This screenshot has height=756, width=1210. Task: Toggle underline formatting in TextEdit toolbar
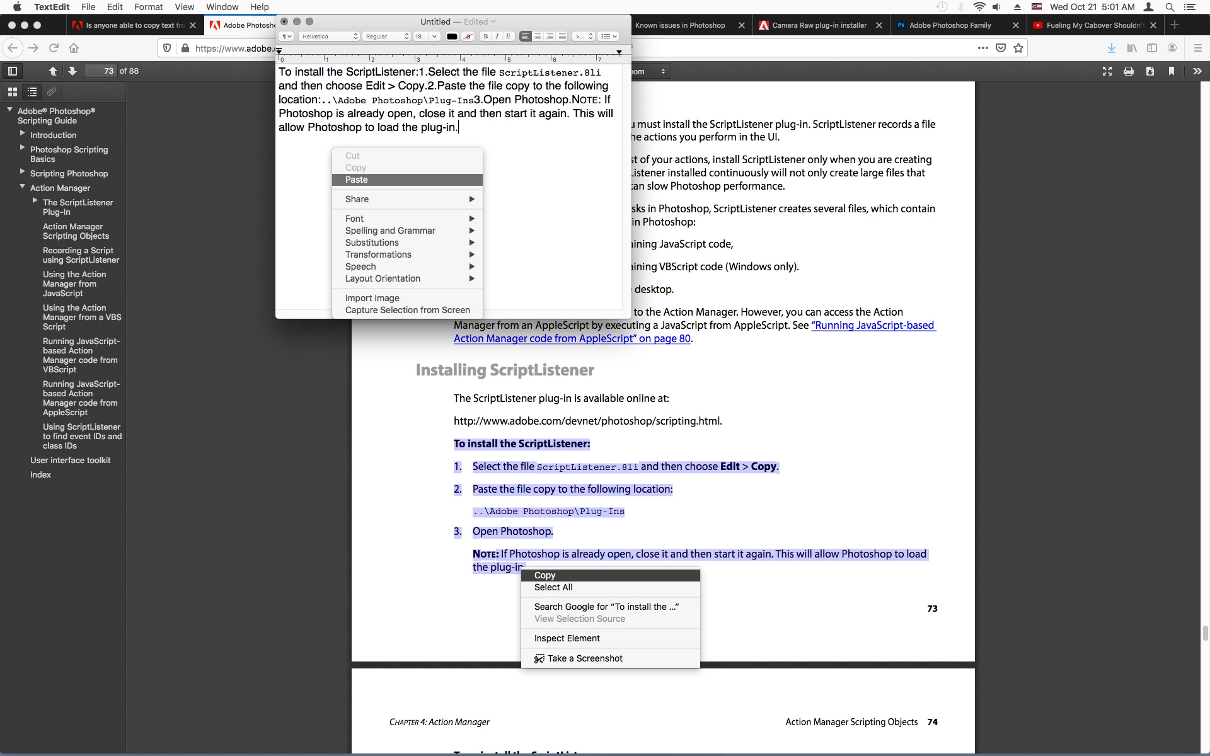[x=508, y=37]
